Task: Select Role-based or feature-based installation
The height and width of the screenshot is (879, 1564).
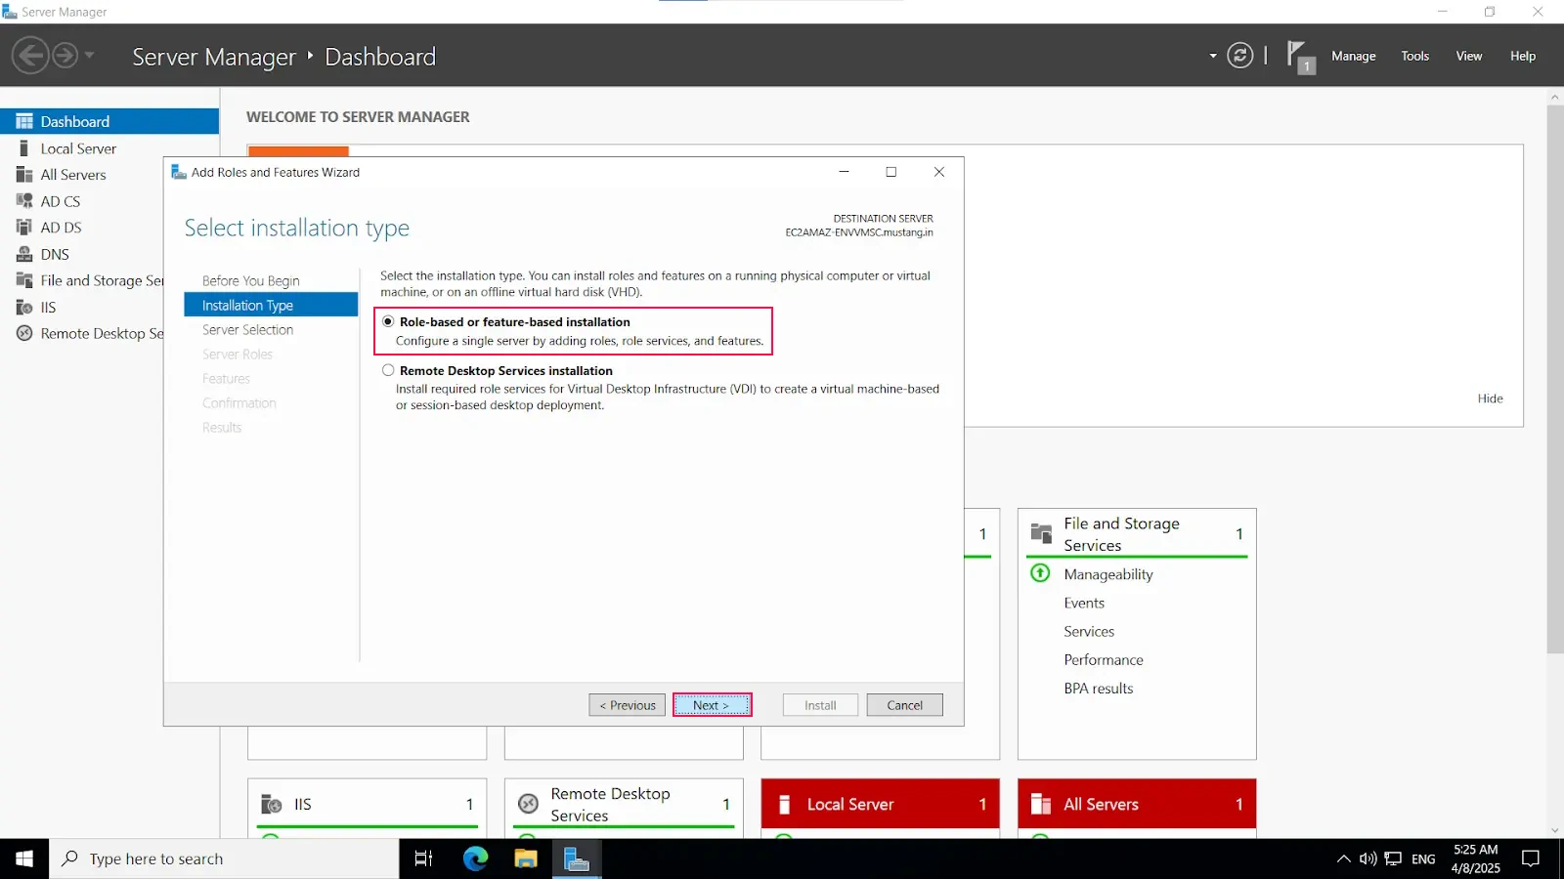Action: [389, 321]
